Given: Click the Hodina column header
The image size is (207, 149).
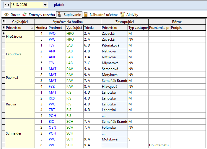Looking at the screenshot, I should (41, 27).
